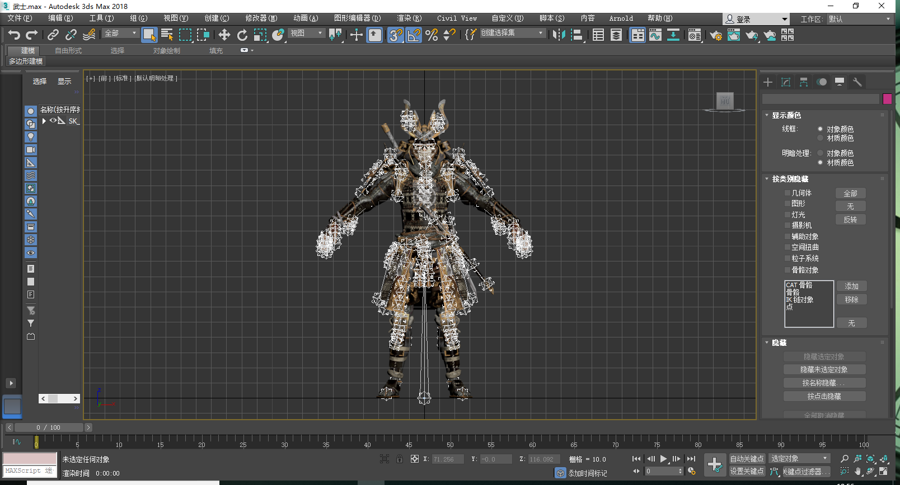Check the 灯光 category checkbox
The image size is (900, 485).
pos(787,215)
